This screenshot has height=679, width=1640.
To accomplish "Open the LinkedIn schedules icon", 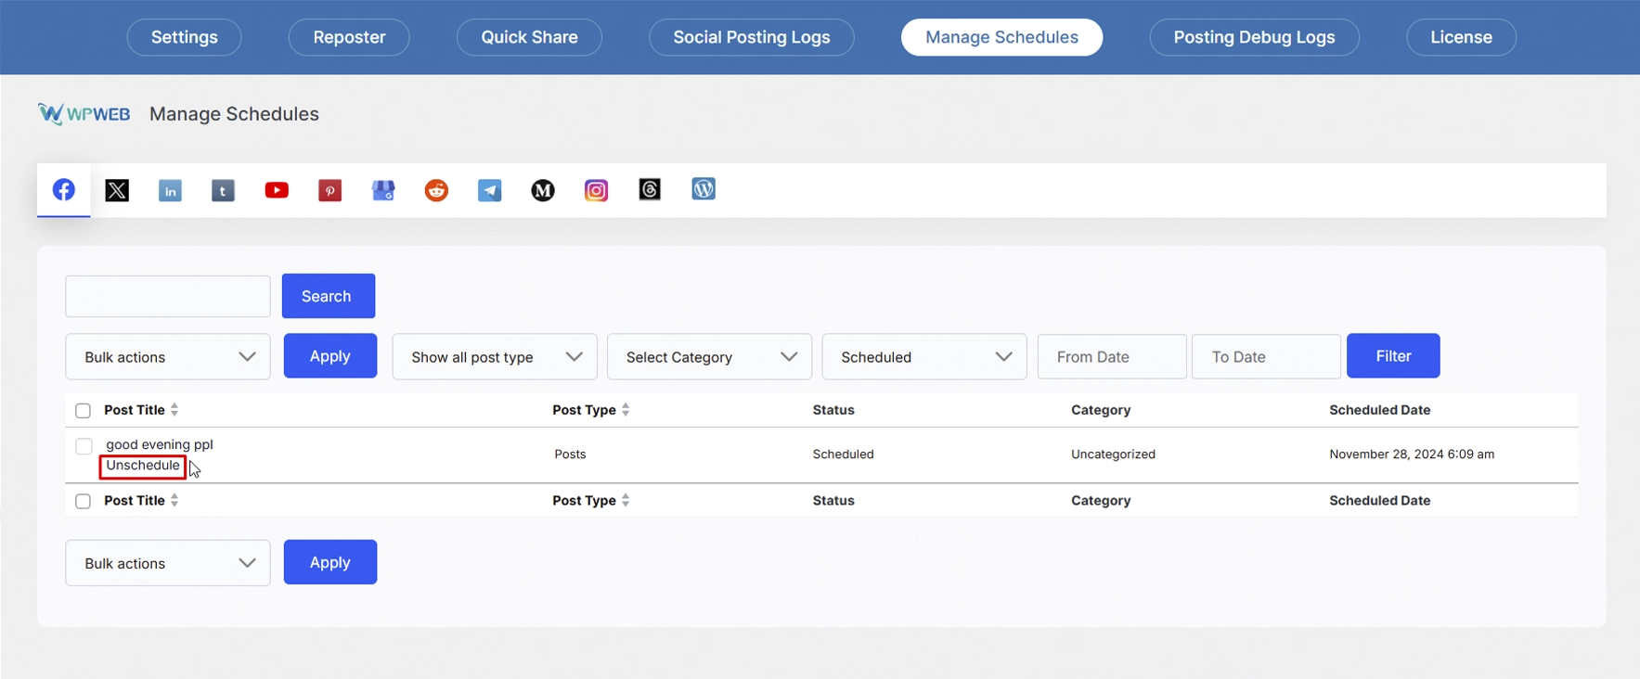I will click(170, 191).
